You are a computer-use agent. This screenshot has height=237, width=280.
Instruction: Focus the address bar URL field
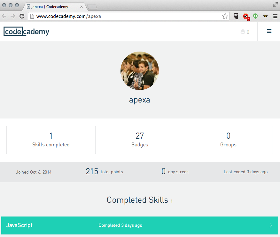[x=128, y=16]
